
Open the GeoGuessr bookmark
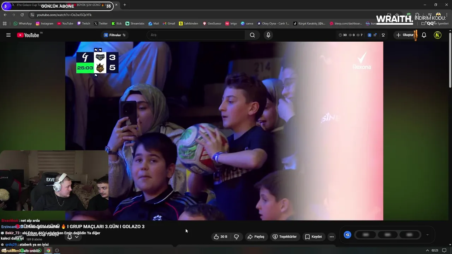pos(212,24)
